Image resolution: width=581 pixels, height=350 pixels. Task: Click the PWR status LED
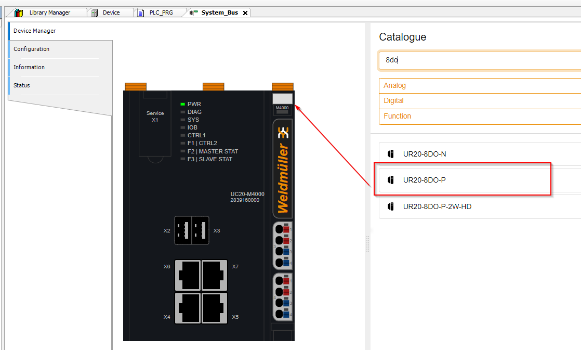(183, 104)
